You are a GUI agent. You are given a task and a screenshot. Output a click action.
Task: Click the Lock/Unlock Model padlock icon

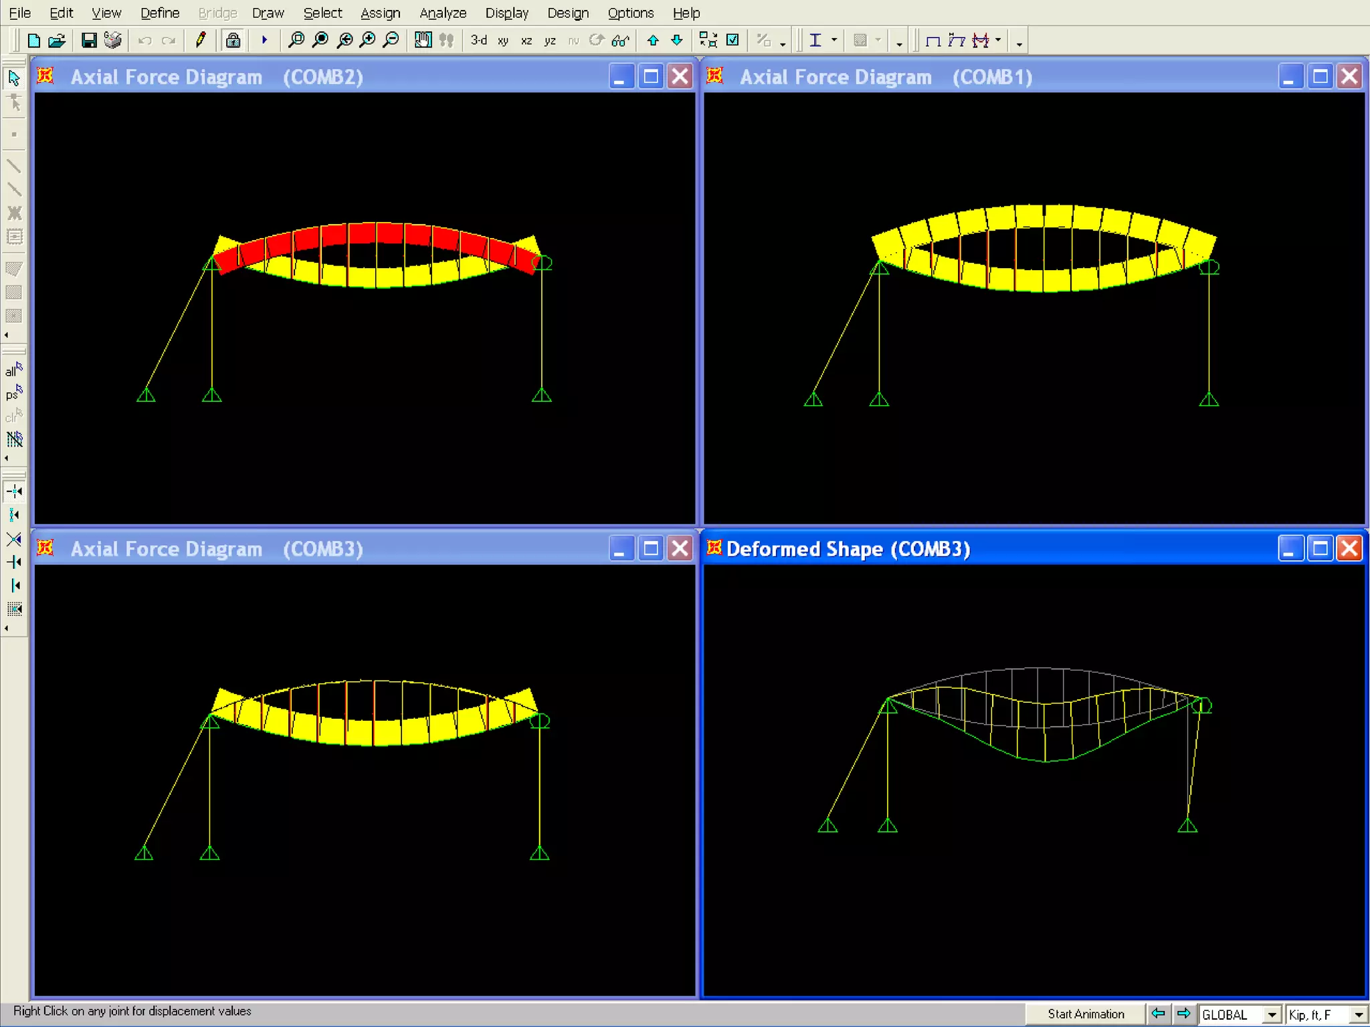pyautogui.click(x=233, y=41)
